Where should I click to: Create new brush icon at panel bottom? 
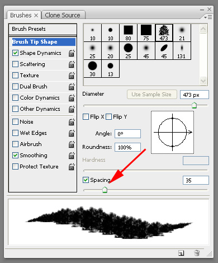click(x=181, y=253)
